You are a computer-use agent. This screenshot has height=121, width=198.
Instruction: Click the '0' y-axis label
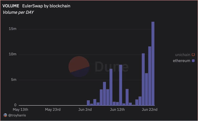coord(15,105)
